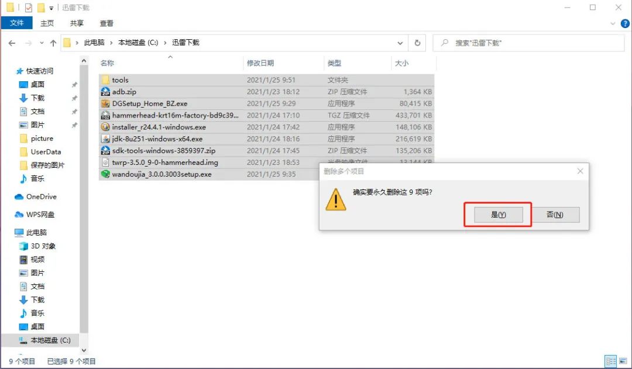This screenshot has height=369, width=632.
Task: Click the TGZ 压缩文件 type cell
Action: (x=348, y=115)
